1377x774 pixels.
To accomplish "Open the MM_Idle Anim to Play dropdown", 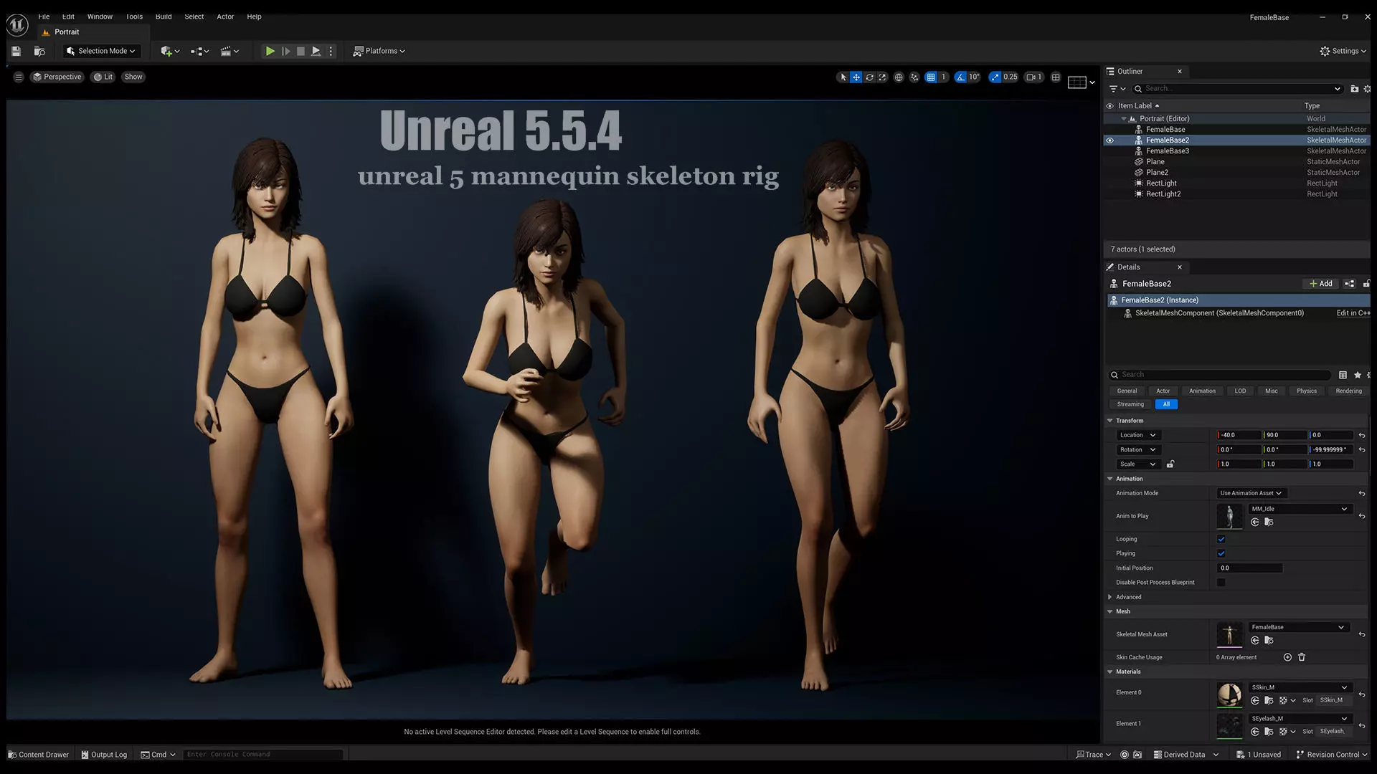I will (1300, 509).
